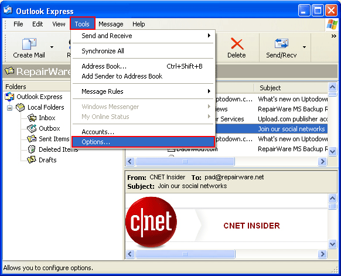Open the Help menu
Screen dimensions: 341x276
pyautogui.click(x=139, y=24)
